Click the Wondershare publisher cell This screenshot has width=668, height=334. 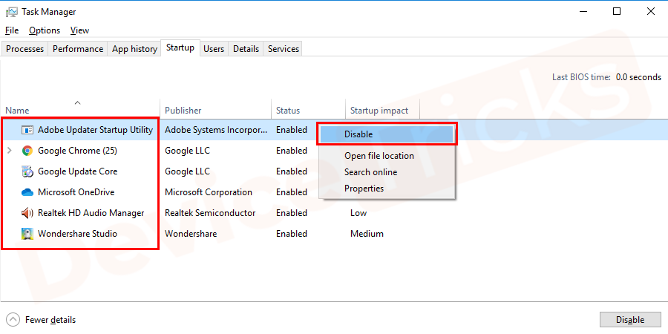pos(191,234)
